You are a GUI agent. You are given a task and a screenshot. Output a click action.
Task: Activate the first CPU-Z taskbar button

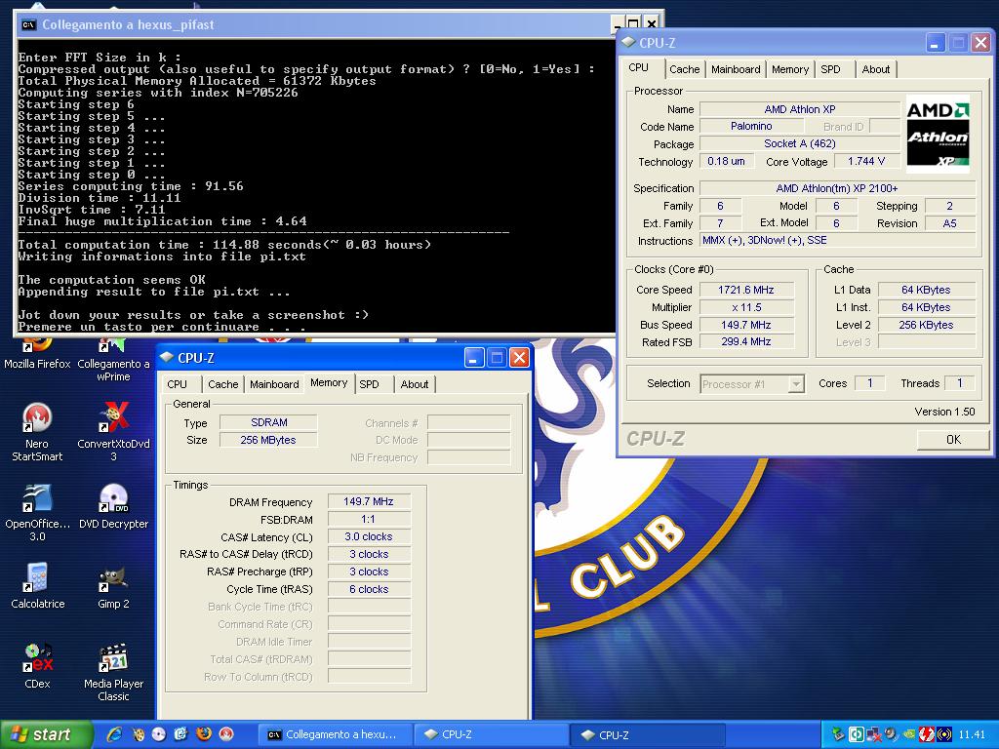tap(491, 734)
